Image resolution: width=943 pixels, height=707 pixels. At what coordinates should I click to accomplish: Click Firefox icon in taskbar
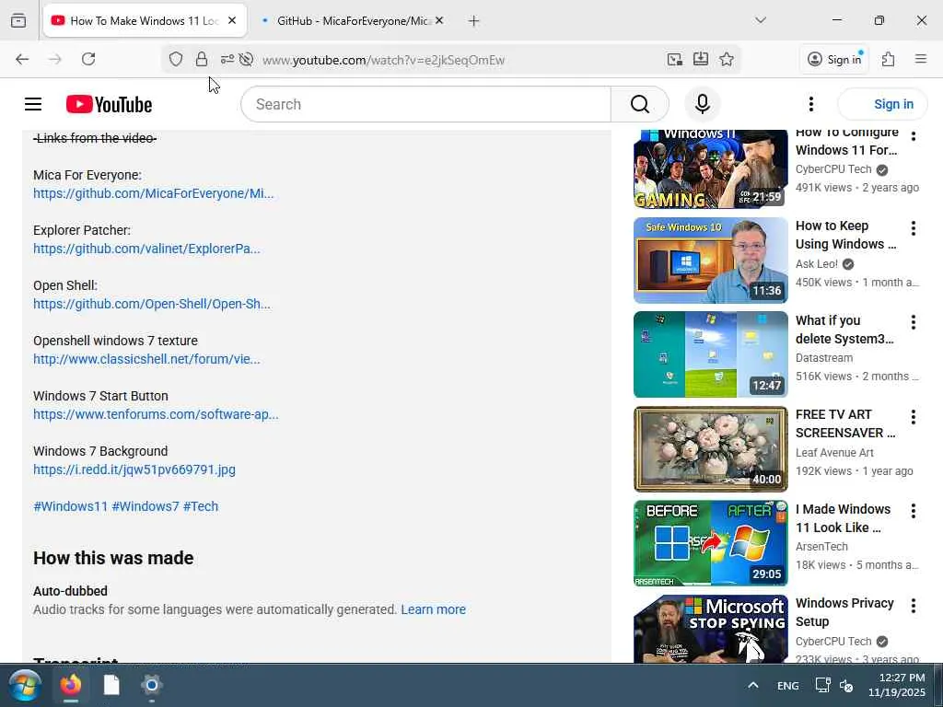[71, 685]
